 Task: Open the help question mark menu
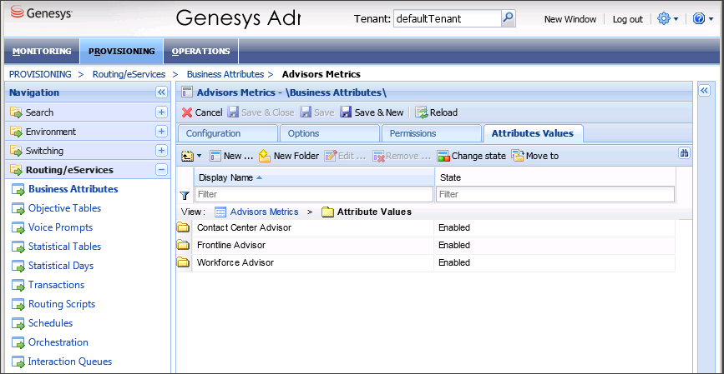[x=699, y=18]
